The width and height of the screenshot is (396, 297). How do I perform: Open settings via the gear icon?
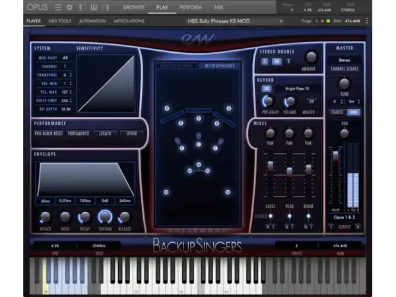coord(69,7)
